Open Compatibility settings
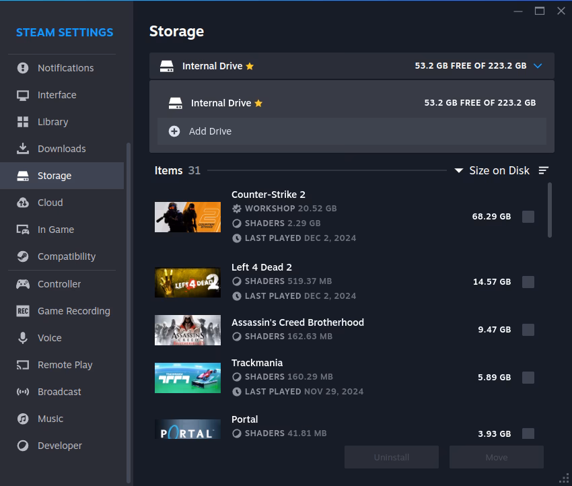The height and width of the screenshot is (486, 572). (62, 256)
